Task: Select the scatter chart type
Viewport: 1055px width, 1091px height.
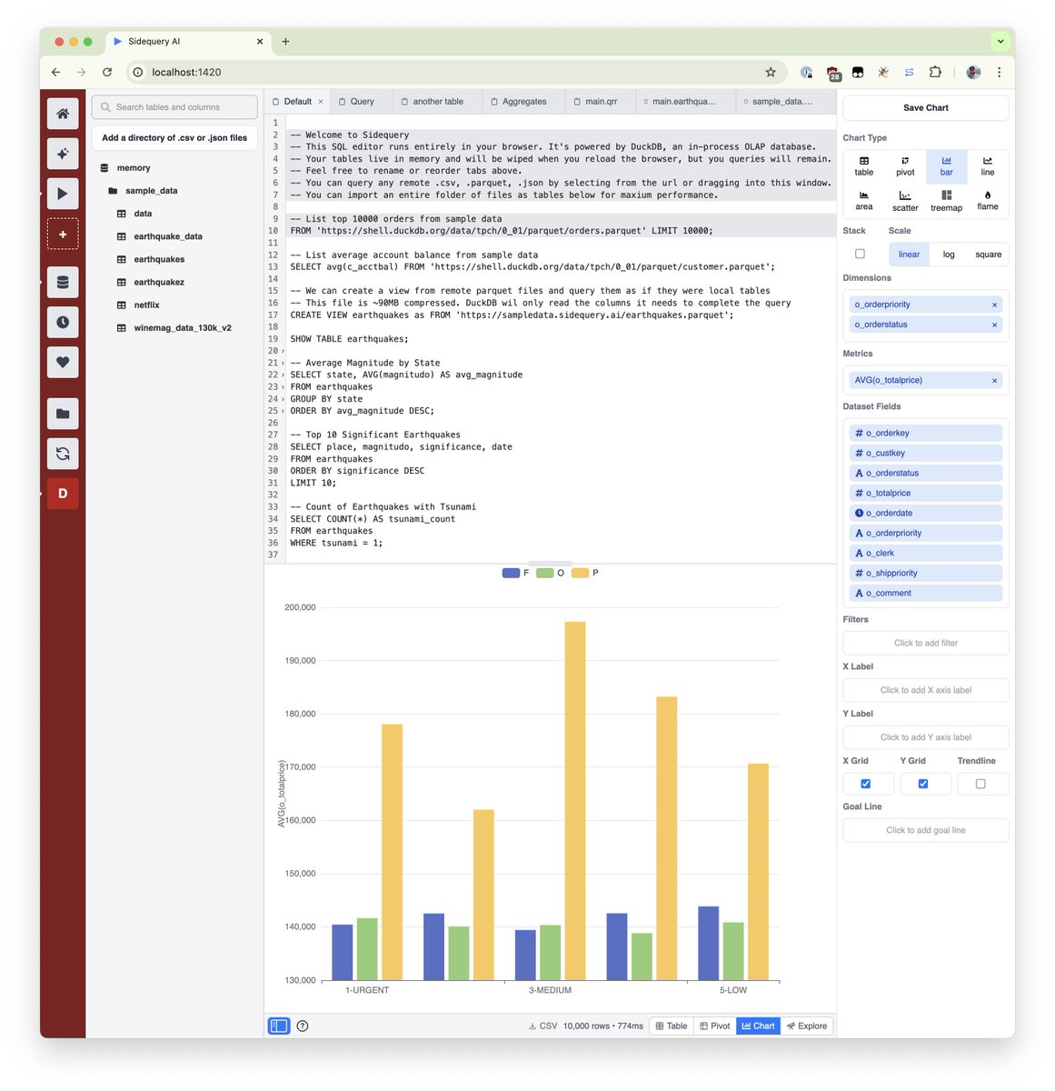Action: click(x=905, y=201)
